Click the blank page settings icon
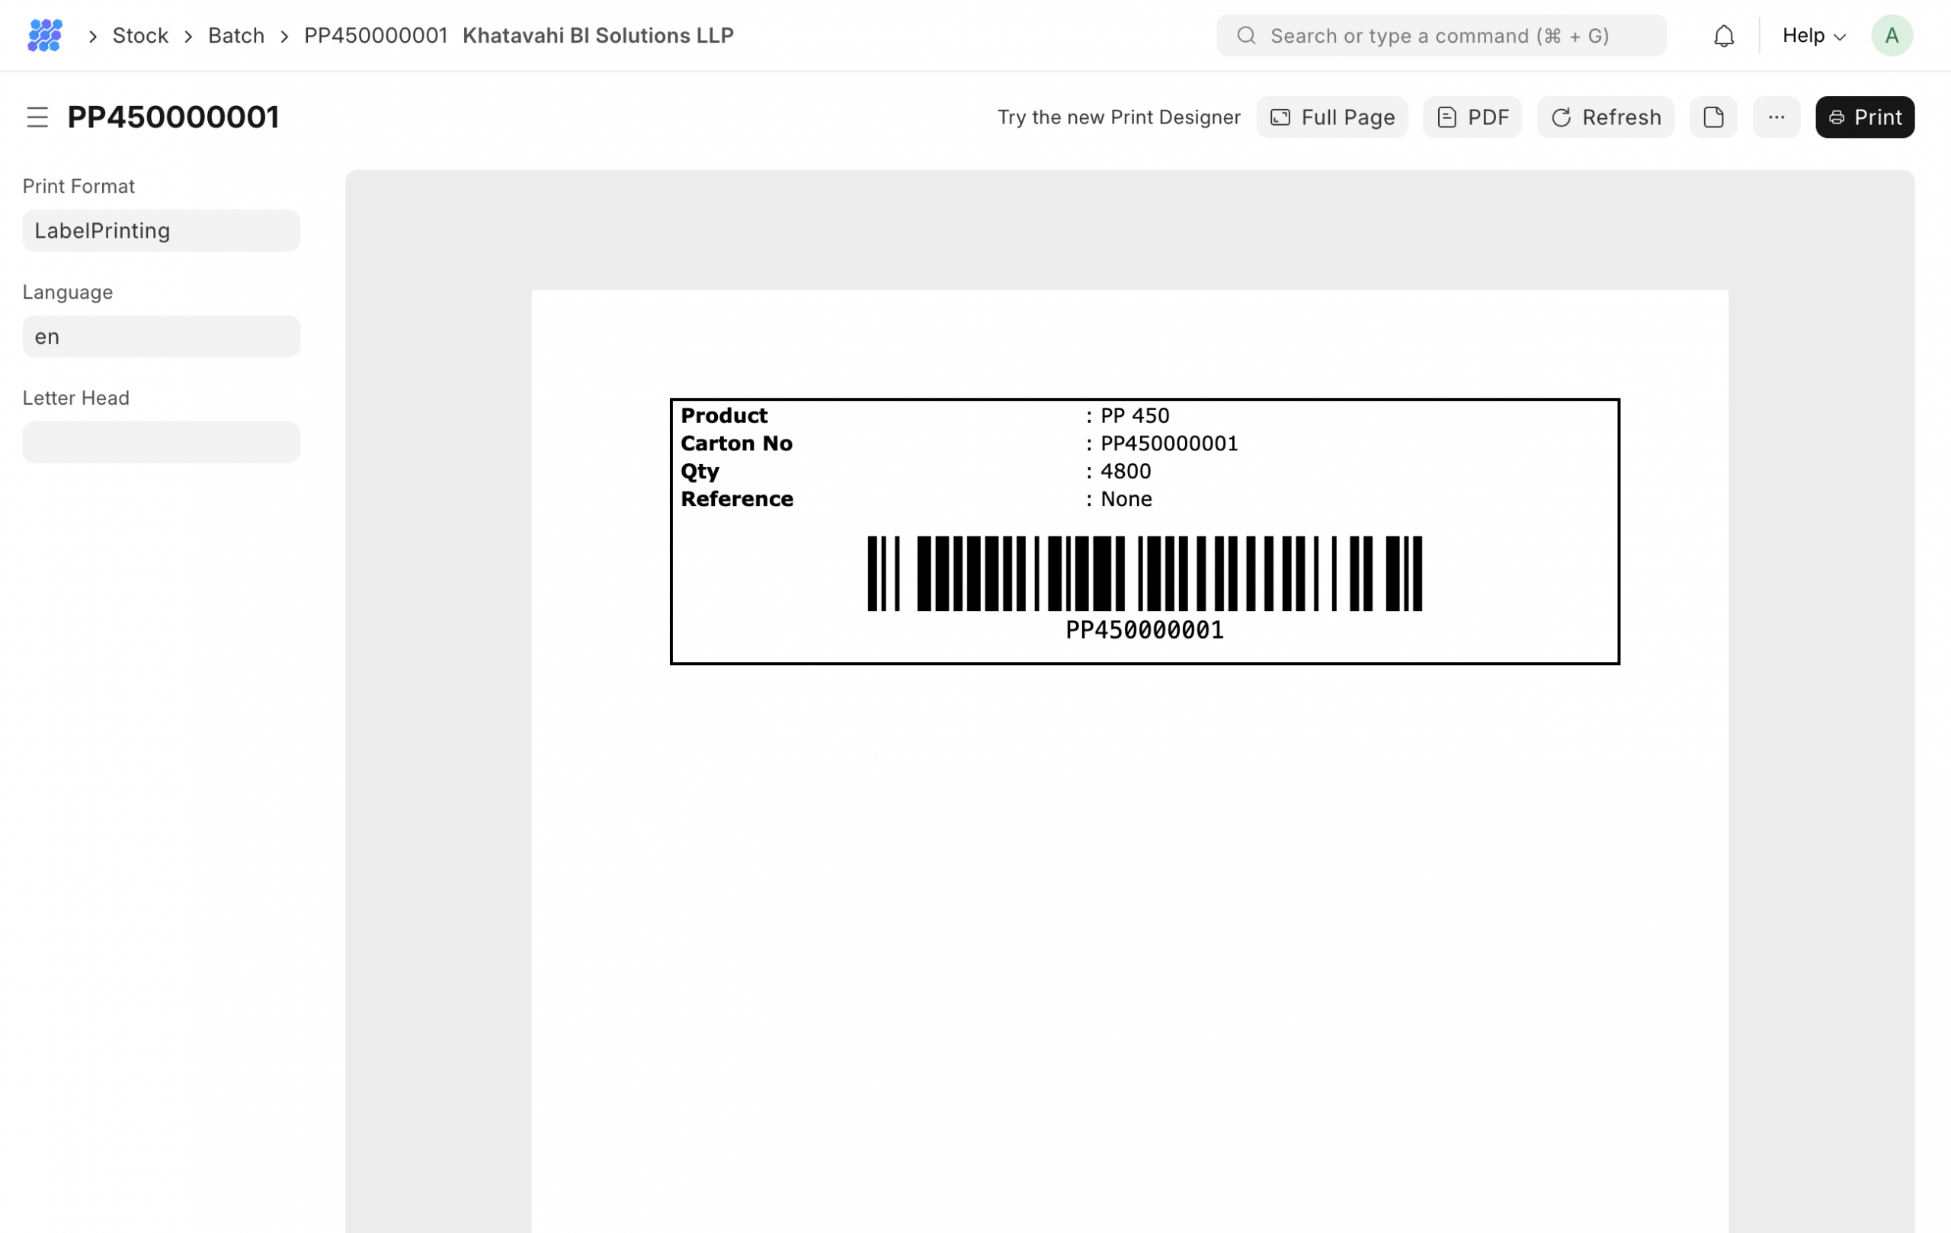 [1712, 117]
